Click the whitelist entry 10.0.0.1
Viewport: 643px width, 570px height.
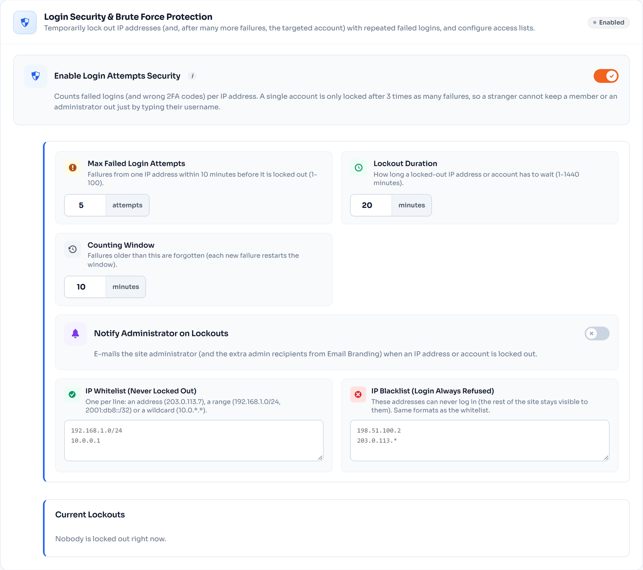point(86,440)
